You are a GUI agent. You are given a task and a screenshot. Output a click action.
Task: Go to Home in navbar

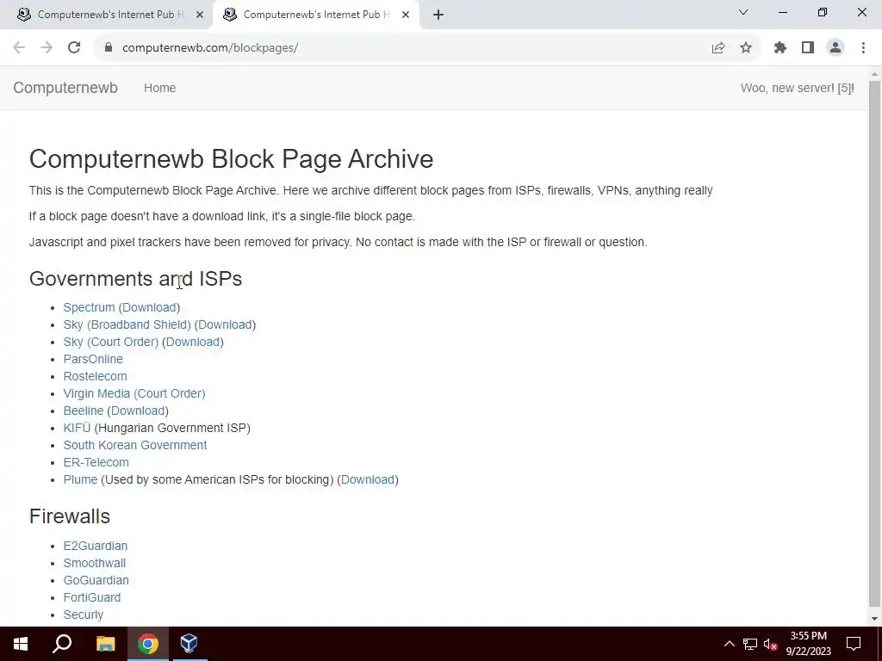pos(159,88)
